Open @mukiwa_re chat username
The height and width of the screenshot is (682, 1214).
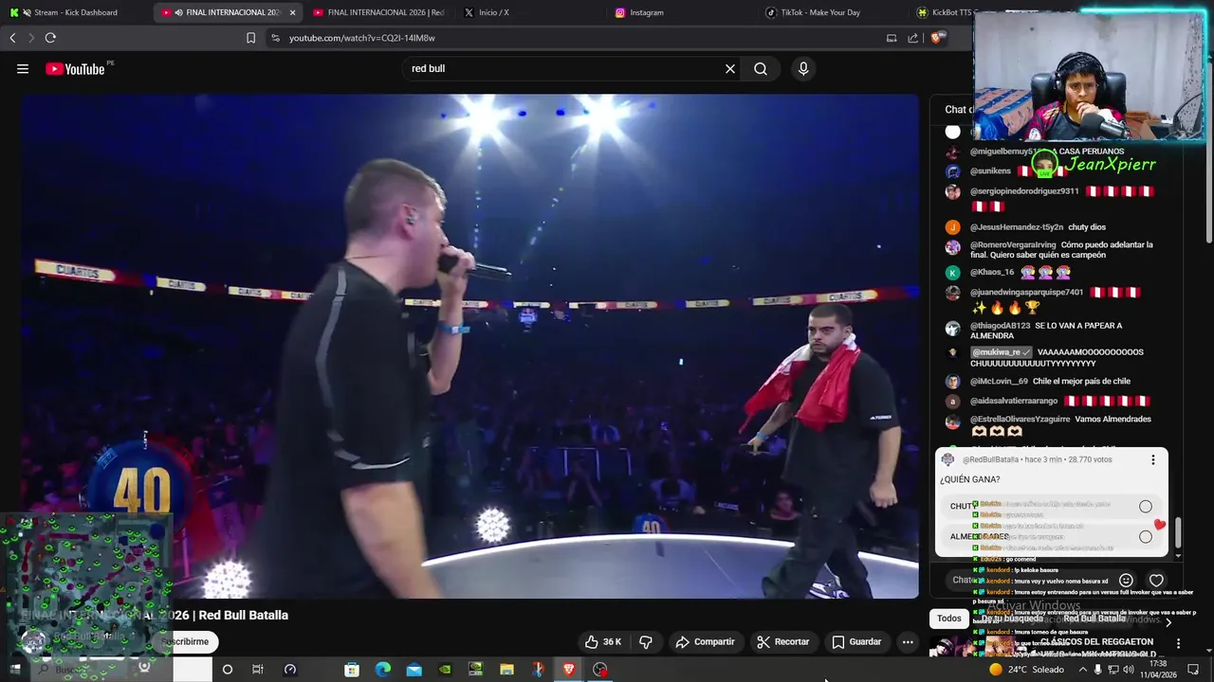pyautogui.click(x=1001, y=352)
